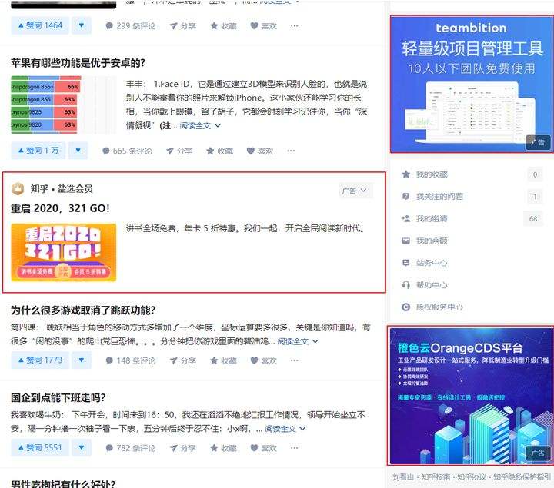Upvote the 赞同 1773 answer
The image size is (554, 488).
click(40, 360)
